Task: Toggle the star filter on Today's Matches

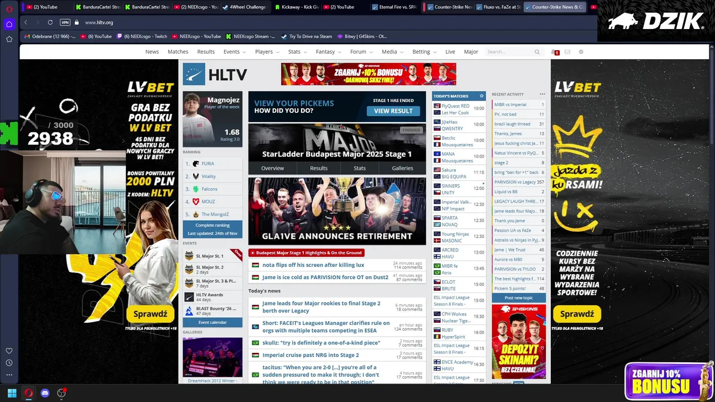Action: click(482, 96)
